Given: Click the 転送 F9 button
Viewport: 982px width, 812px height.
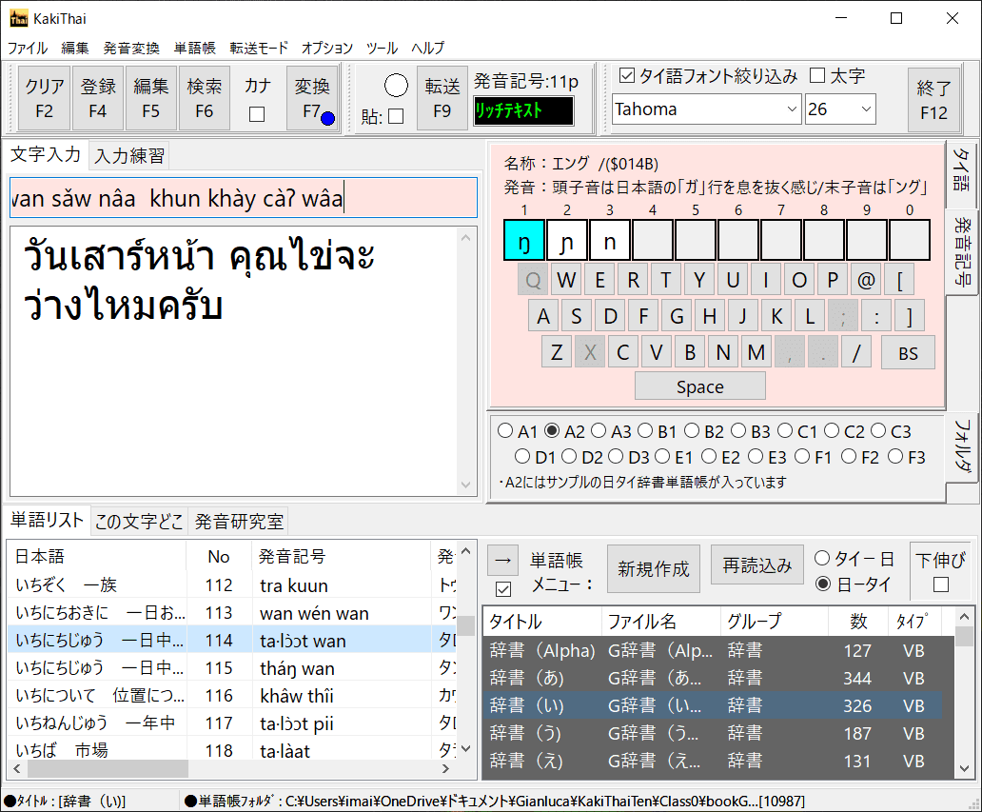Looking at the screenshot, I should coord(442,98).
